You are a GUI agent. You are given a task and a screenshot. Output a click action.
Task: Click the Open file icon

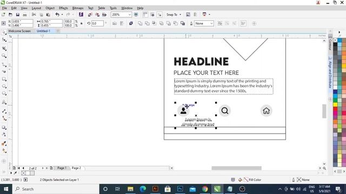pos(10,15)
